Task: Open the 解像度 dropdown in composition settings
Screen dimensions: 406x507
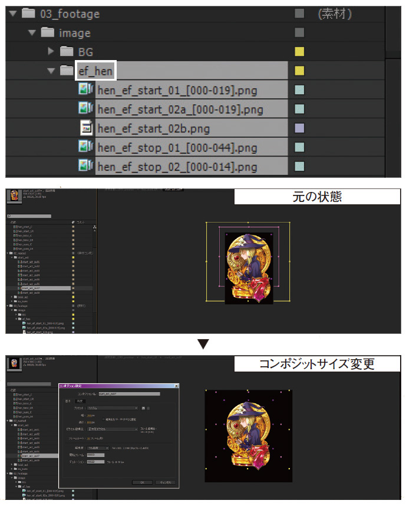Action: [98, 448]
